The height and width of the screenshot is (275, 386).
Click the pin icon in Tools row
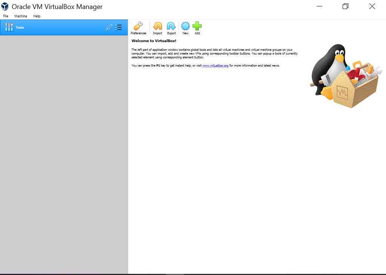(x=109, y=27)
